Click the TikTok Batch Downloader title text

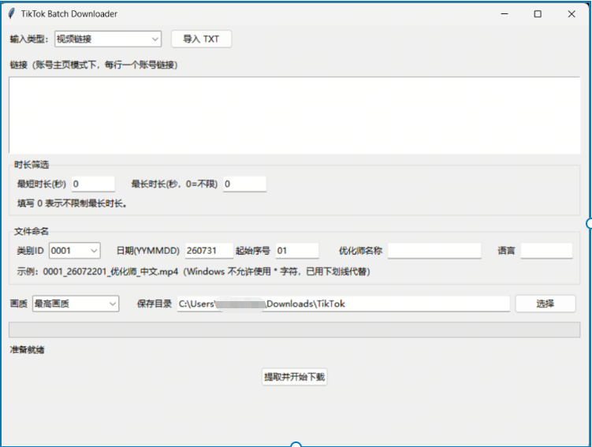click(x=69, y=14)
